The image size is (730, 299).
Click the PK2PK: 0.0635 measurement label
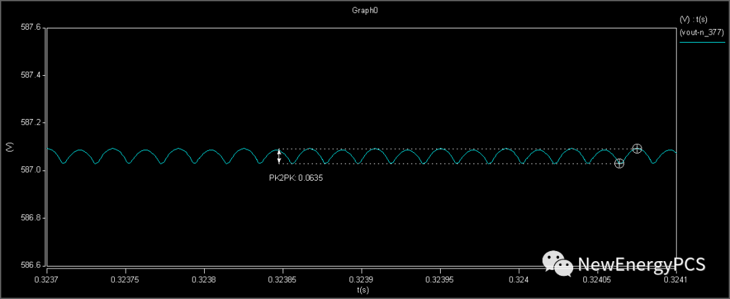pyautogui.click(x=296, y=178)
